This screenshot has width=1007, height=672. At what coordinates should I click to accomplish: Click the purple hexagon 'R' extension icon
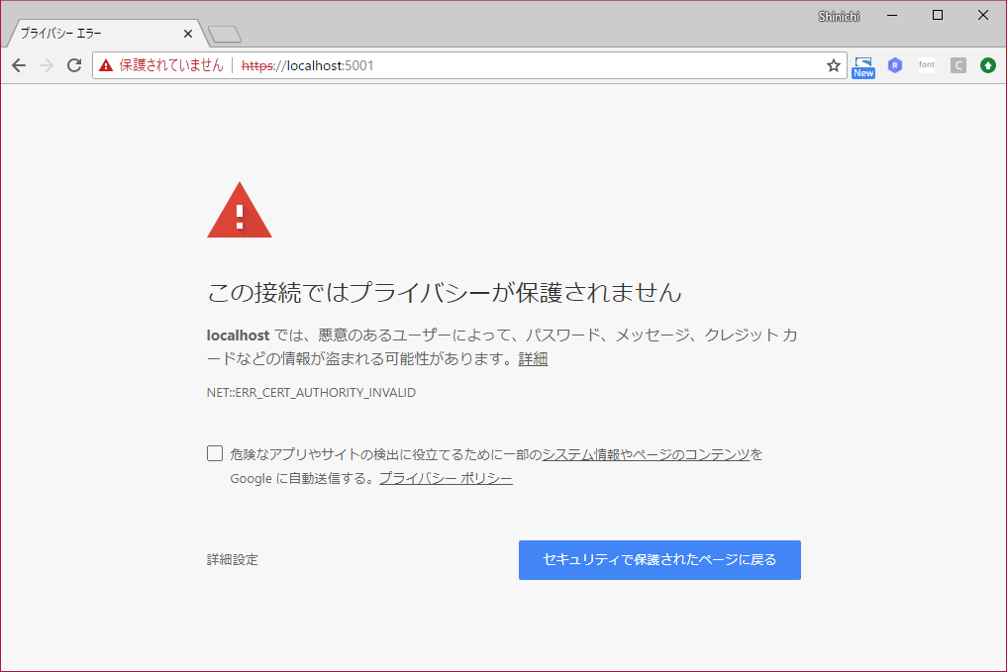[895, 64]
